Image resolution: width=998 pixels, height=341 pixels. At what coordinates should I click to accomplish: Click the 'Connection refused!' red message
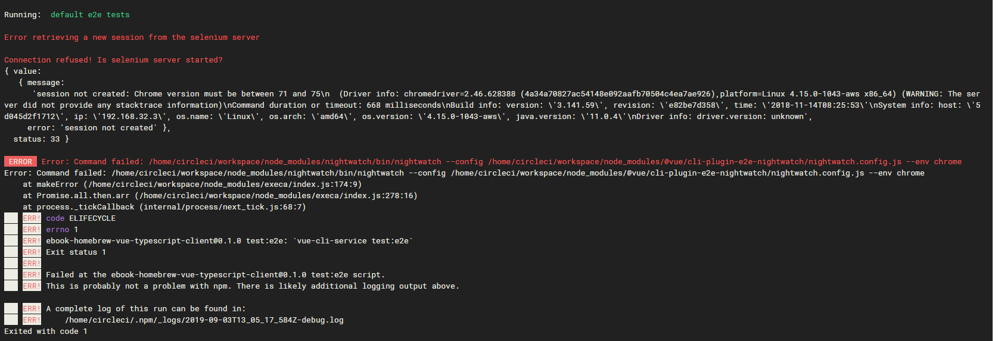coord(113,60)
